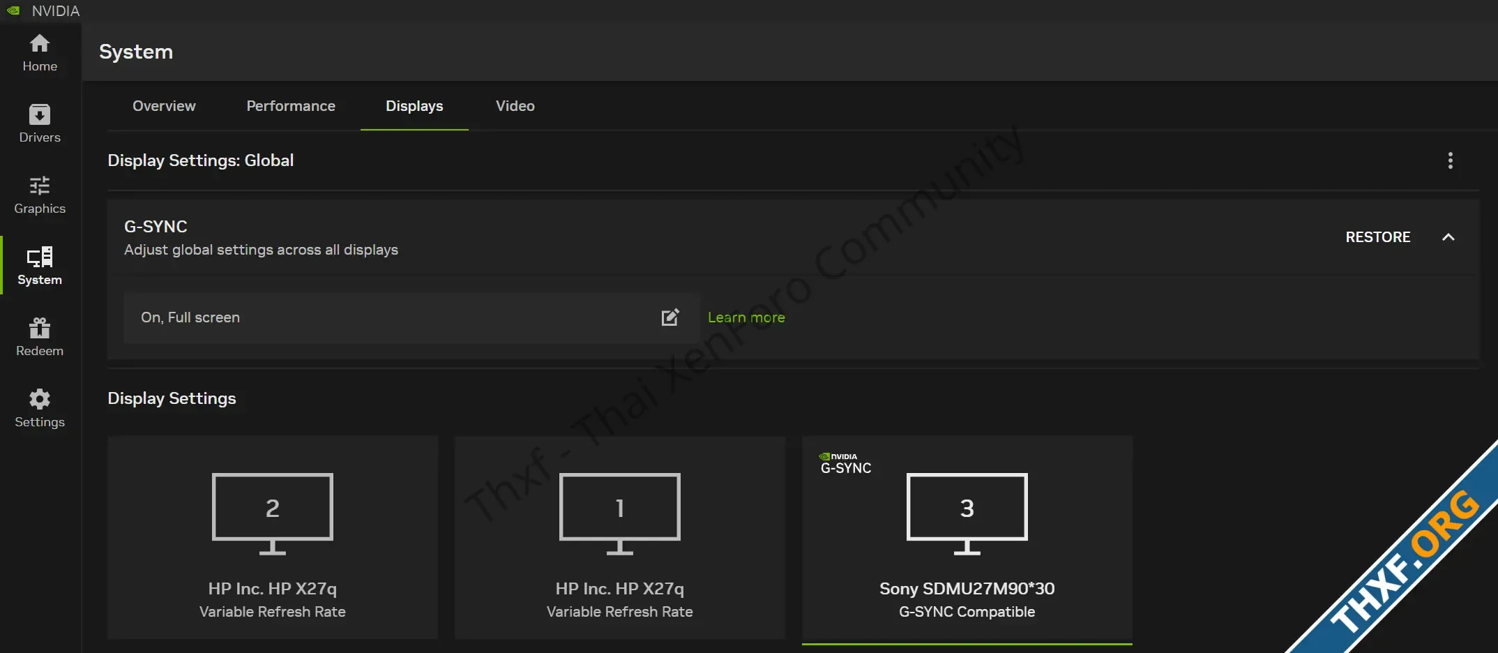
Task: Click the Adjust global settings across all displays text
Action: [261, 250]
